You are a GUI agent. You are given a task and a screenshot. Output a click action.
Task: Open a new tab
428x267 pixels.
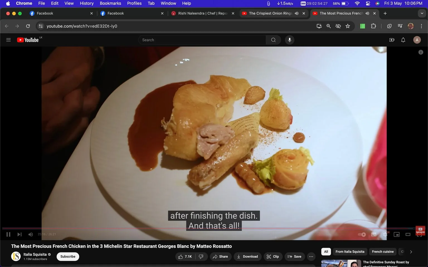(x=385, y=13)
